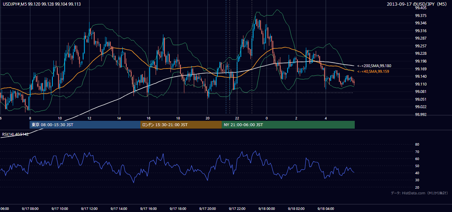Select the Tokyo 08:00-15:30 JST session bar
This screenshot has width=452, height=212.
tap(85, 125)
